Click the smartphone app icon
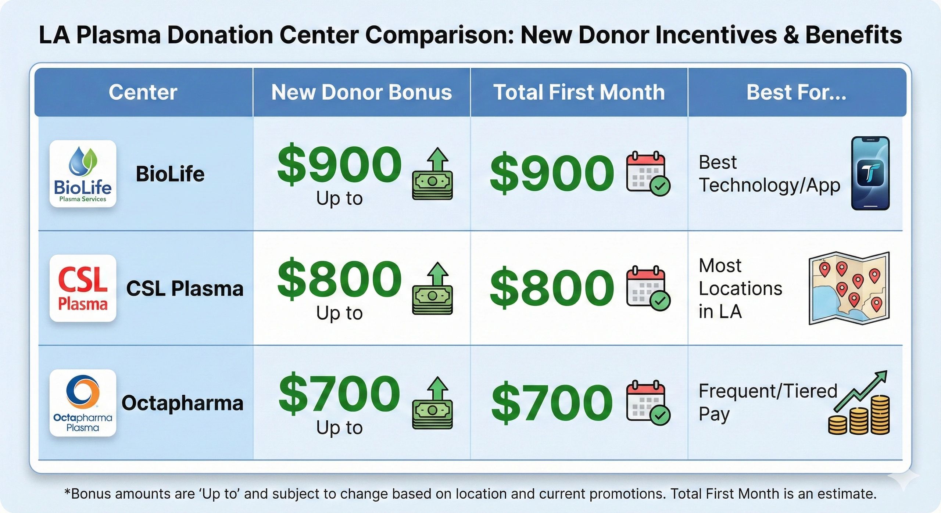Viewport: 941px width, 513px height. [870, 173]
